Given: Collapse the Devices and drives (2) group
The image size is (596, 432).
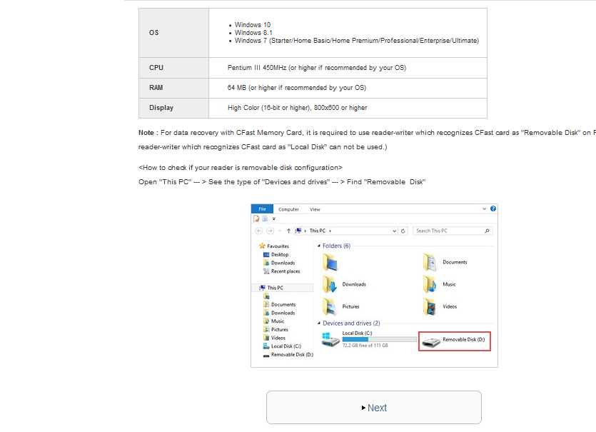Looking at the screenshot, I should point(318,323).
